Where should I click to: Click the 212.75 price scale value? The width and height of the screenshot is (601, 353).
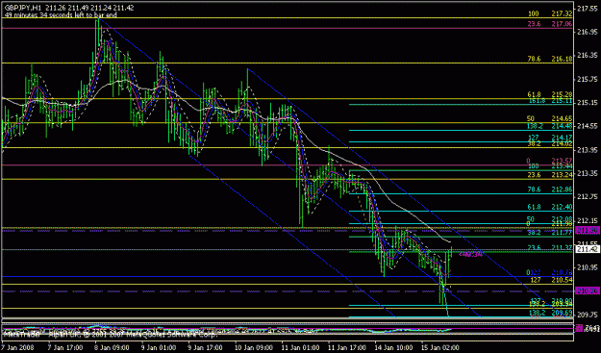click(587, 197)
